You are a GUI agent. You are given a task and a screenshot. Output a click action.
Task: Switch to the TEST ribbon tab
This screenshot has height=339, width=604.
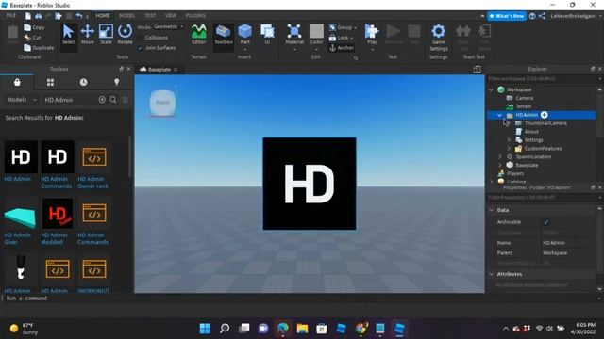point(150,16)
